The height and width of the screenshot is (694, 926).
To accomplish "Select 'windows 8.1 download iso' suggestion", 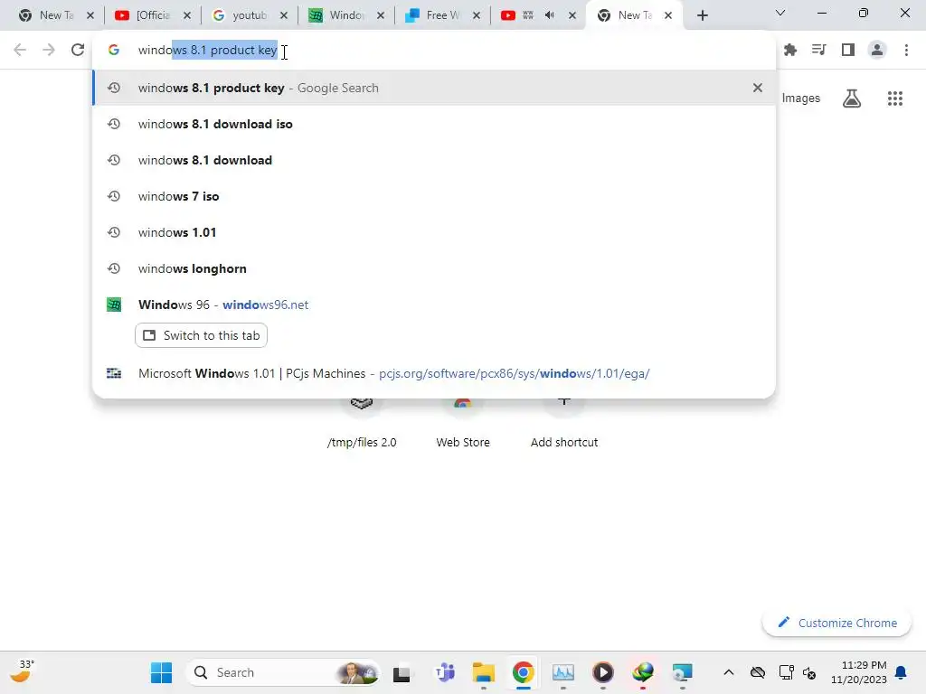I will click(434, 124).
